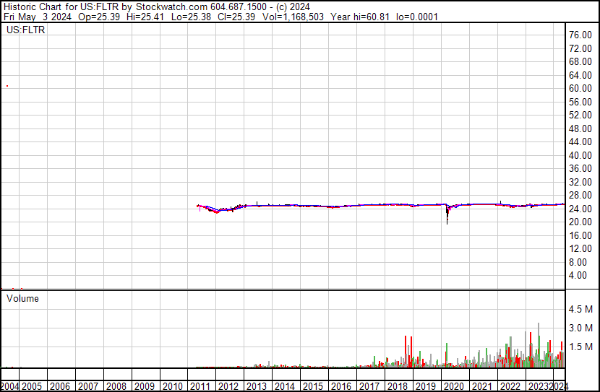The height and width of the screenshot is (392, 600).
Task: Click the 2017 year label
Action: point(369,386)
